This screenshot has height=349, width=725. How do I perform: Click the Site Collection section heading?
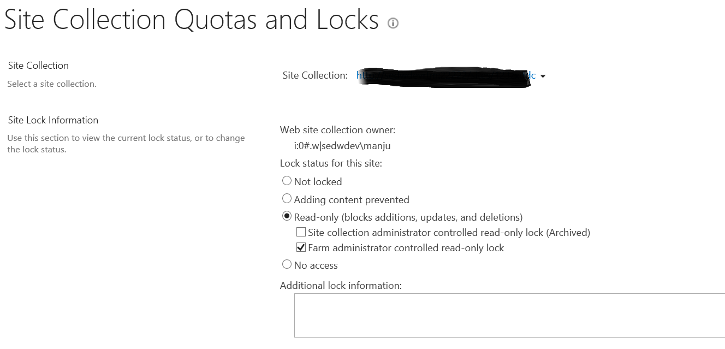38,66
